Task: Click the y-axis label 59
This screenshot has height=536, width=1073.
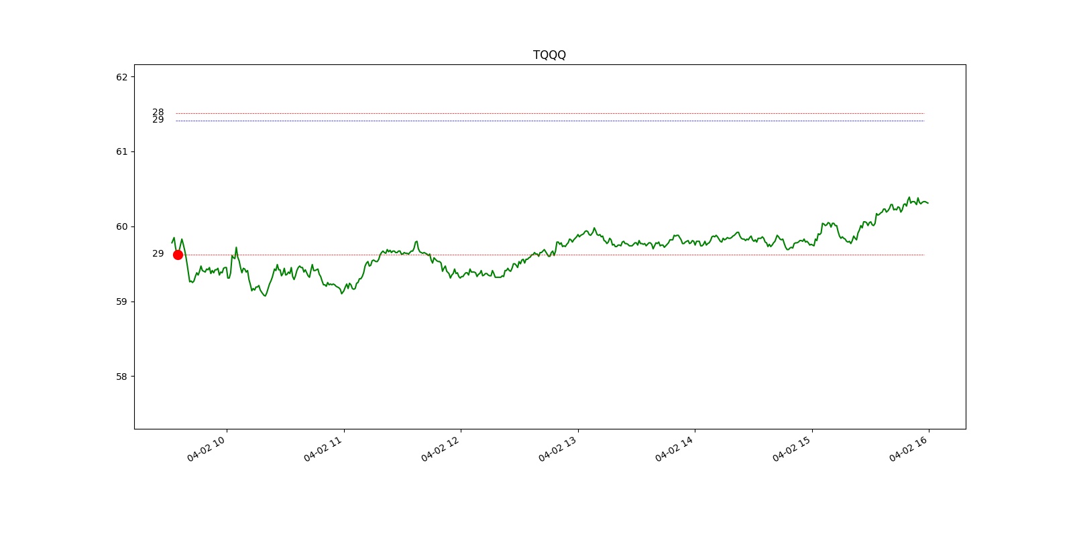Action: tap(121, 301)
